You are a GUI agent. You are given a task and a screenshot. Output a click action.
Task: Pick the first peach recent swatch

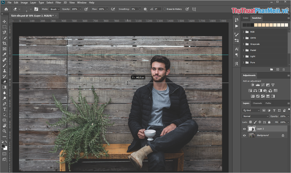pos(256,25)
